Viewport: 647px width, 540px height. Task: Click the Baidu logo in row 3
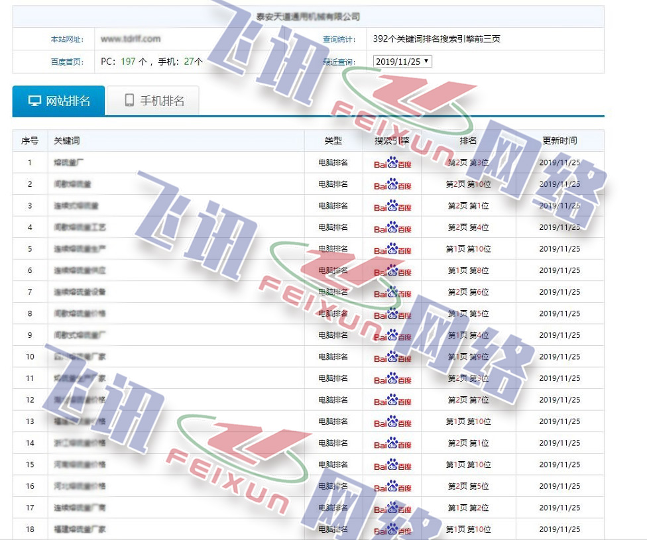coord(392,206)
